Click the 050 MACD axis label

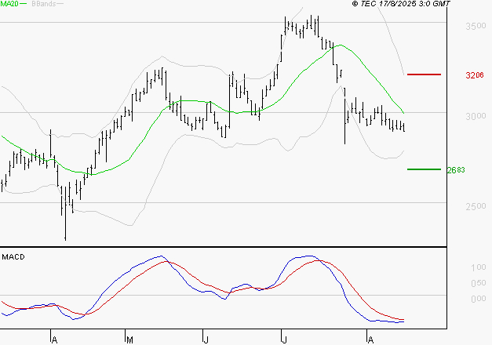tap(479, 283)
